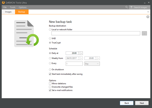Adjust Weekly from time spinner
The height and width of the screenshot is (108, 152).
point(96,58)
